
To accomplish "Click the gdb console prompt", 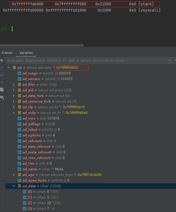I will [5, 29].
